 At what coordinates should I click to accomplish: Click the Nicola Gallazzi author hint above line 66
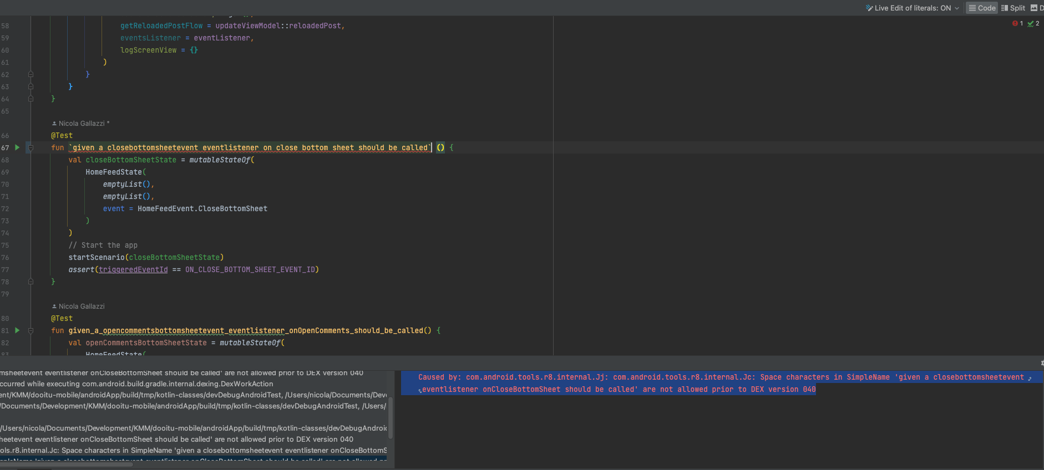coord(81,123)
